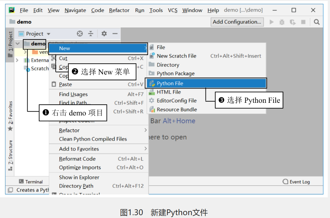Screen dimensions: 330x218
Task: Open the Navigate menu
Action: click(x=75, y=10)
